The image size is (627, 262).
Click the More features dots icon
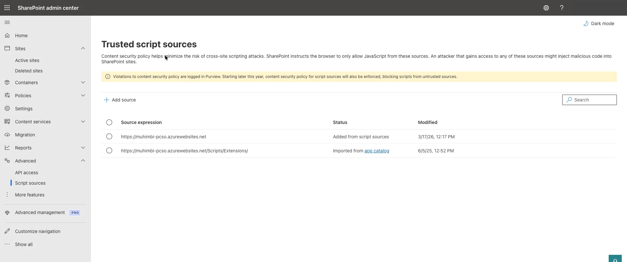click(x=7, y=194)
